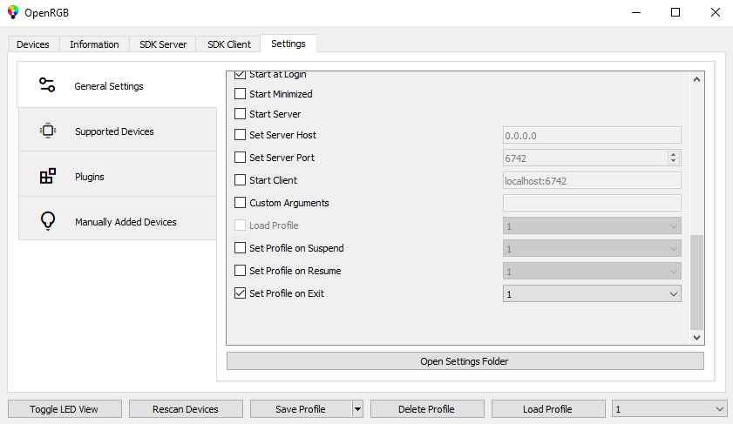Uncheck Set Profile on Exit

tap(240, 293)
